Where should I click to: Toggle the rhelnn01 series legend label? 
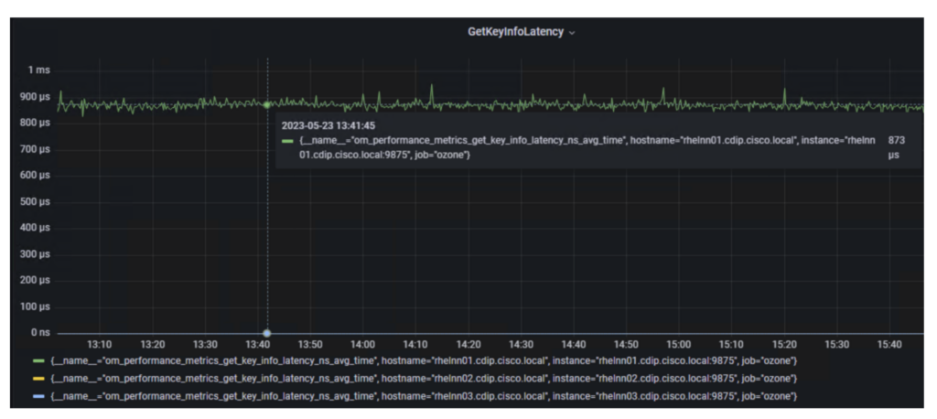point(421,361)
